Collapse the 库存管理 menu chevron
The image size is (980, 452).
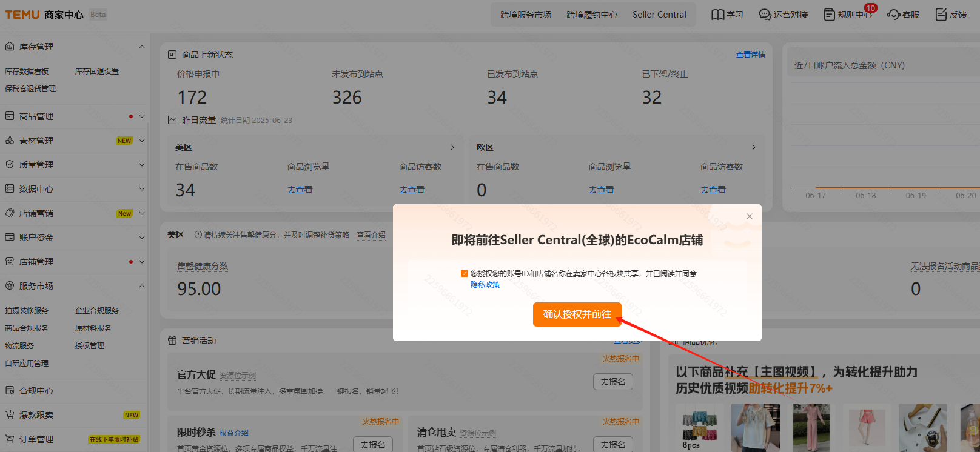point(142,47)
